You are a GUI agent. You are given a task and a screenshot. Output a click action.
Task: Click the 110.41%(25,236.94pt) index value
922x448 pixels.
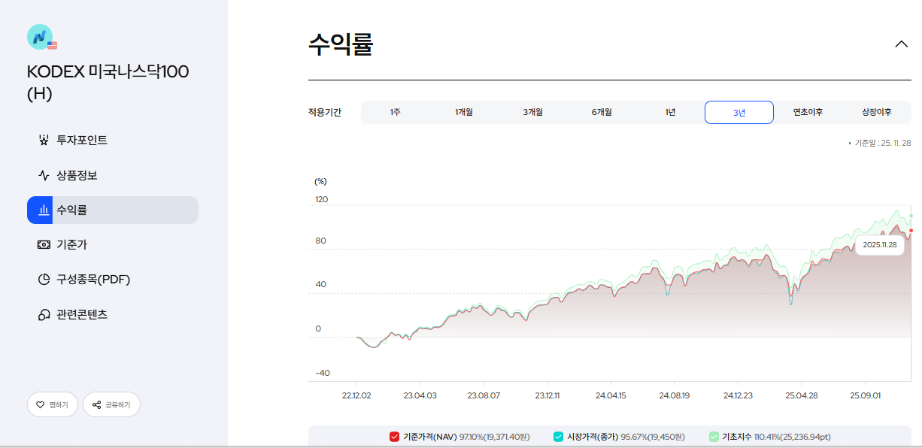tap(793, 437)
